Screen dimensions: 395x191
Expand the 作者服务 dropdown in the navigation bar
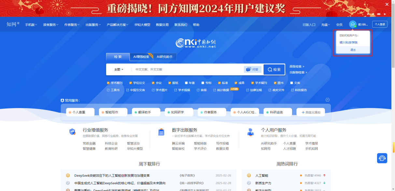coord(72,25)
